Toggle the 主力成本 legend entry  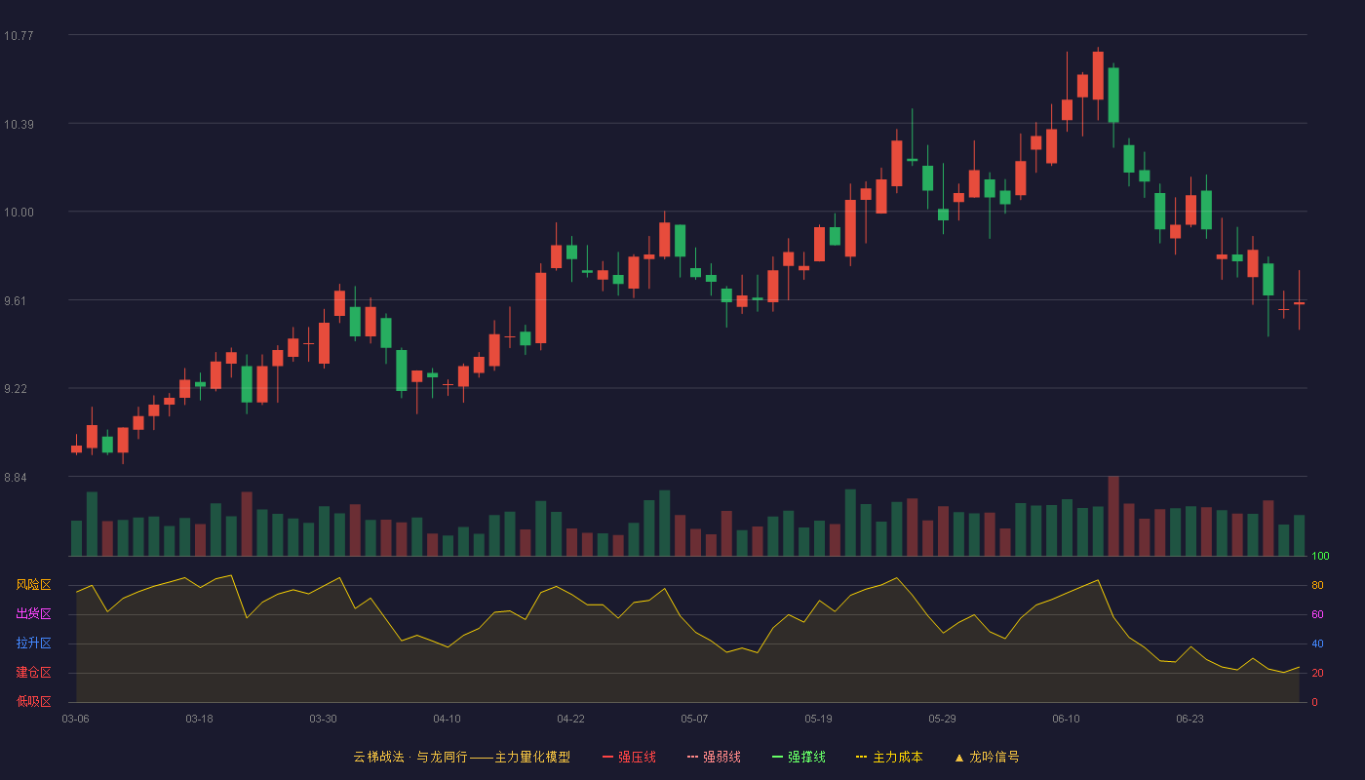point(889,757)
